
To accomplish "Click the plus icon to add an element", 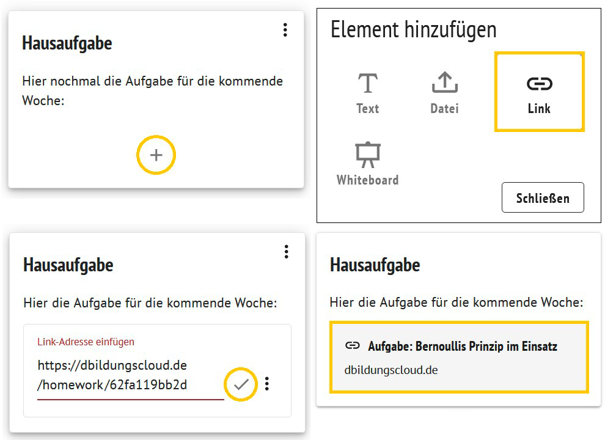I will click(x=156, y=155).
